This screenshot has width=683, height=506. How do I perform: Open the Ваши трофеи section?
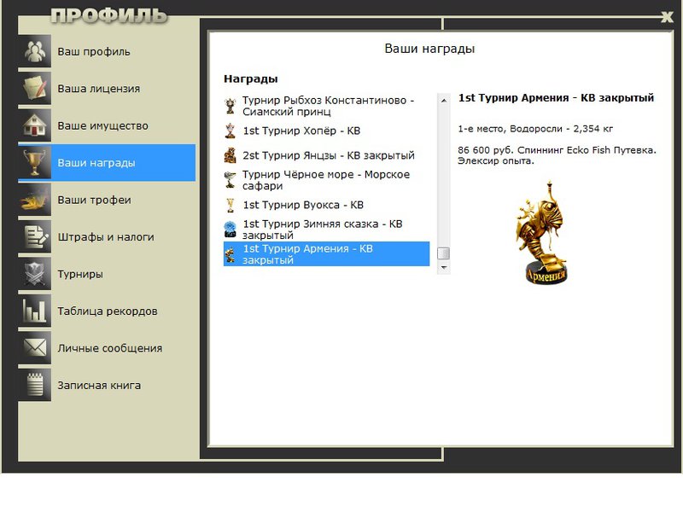coord(107,200)
